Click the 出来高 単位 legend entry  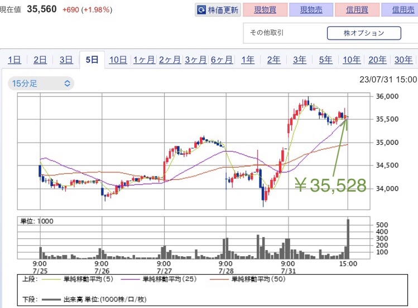(94, 300)
